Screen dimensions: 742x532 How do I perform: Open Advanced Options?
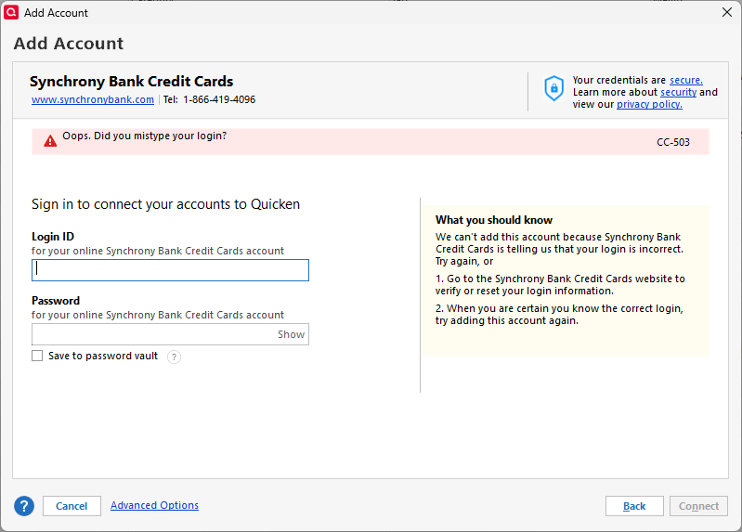point(154,505)
